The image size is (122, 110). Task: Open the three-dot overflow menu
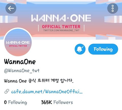tap(113, 8)
